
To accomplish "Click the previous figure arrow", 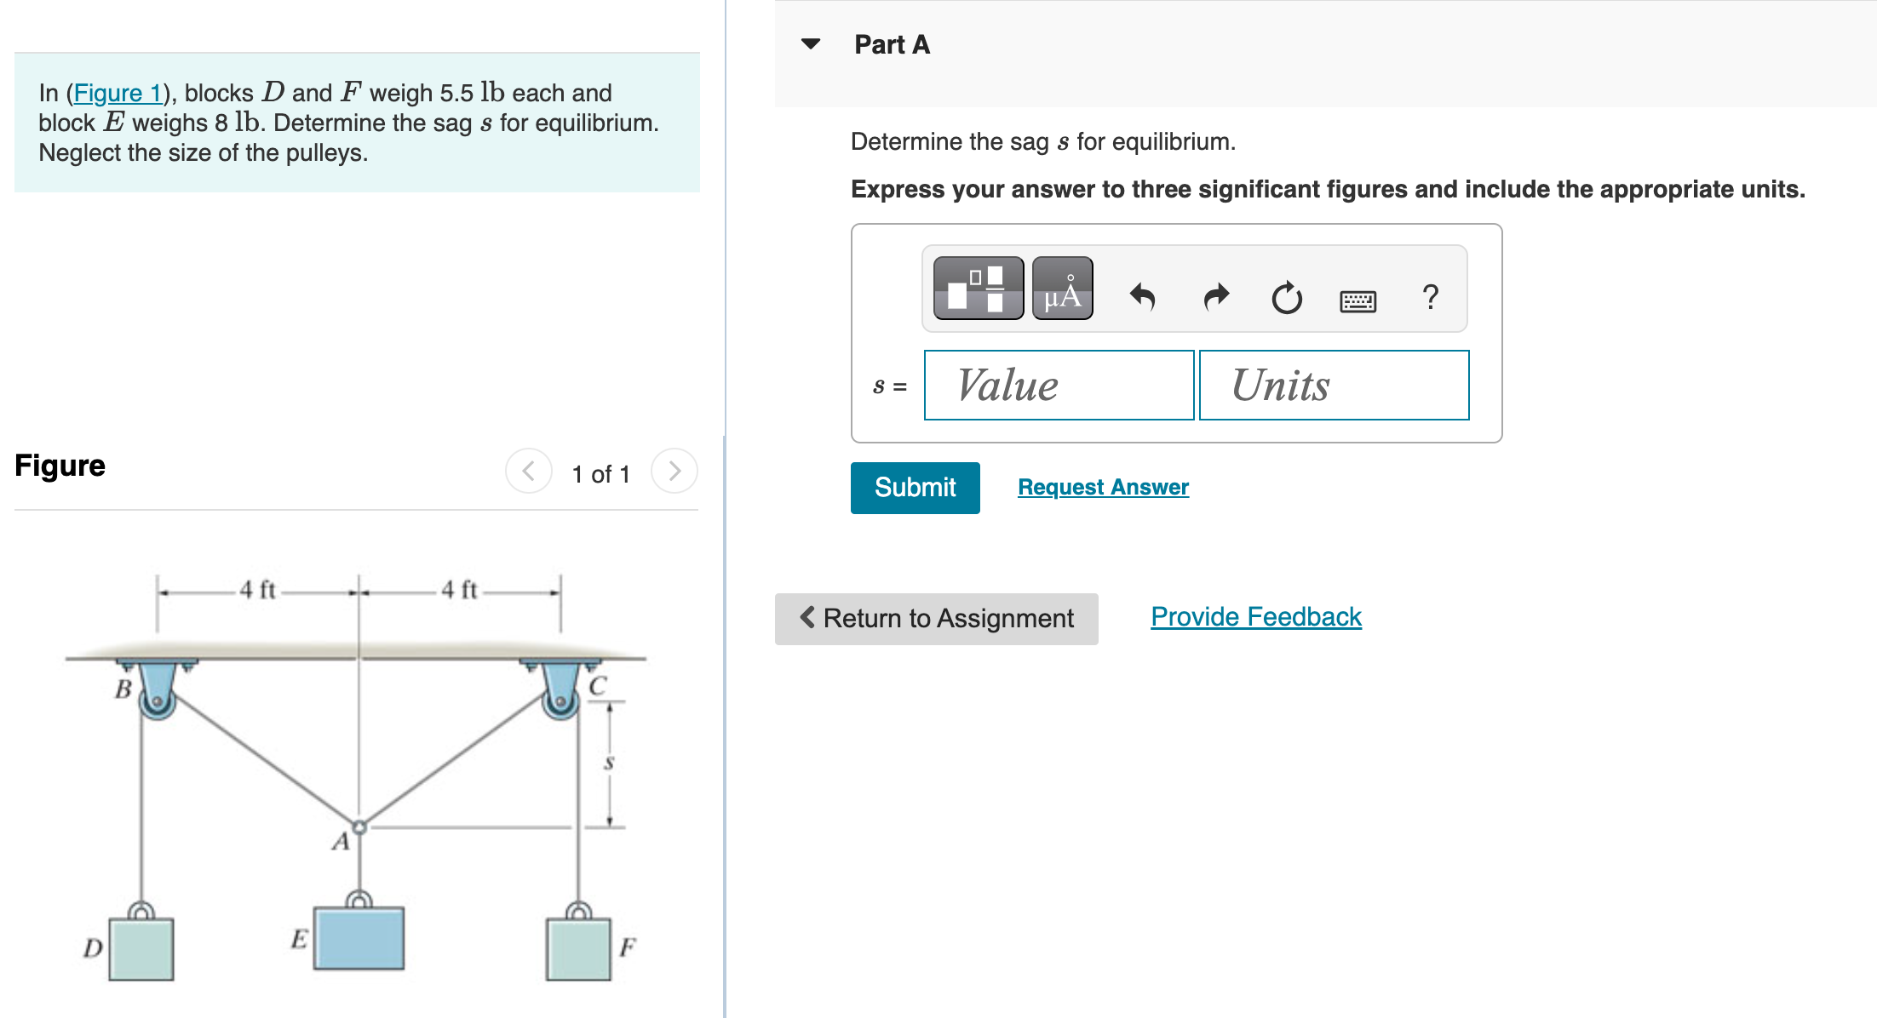I will coord(528,471).
